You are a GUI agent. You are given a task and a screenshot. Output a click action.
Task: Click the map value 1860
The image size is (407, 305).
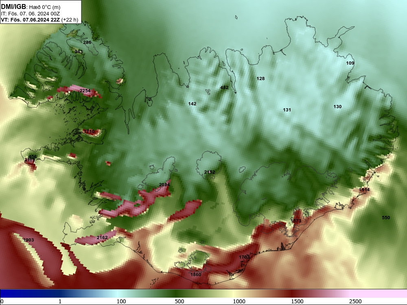pyautogui.click(x=196, y=274)
